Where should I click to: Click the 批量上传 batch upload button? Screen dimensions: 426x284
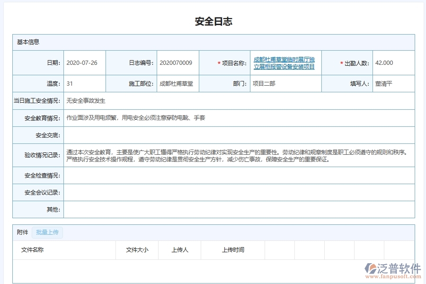point(47,232)
